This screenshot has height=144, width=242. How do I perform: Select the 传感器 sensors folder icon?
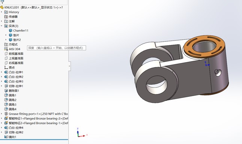[x=6, y=16]
